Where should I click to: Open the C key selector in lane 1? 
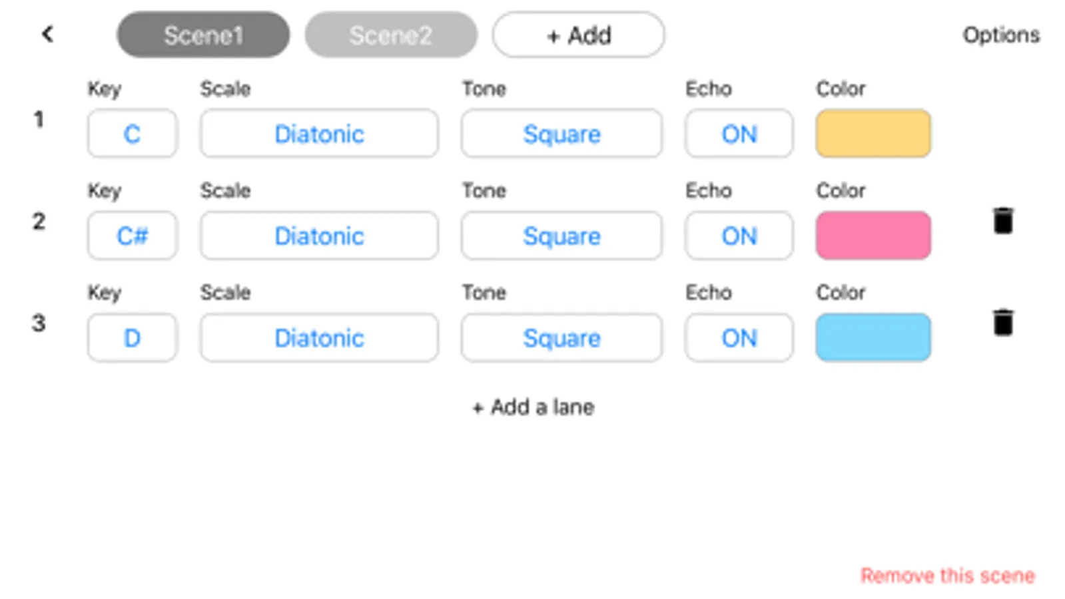132,134
